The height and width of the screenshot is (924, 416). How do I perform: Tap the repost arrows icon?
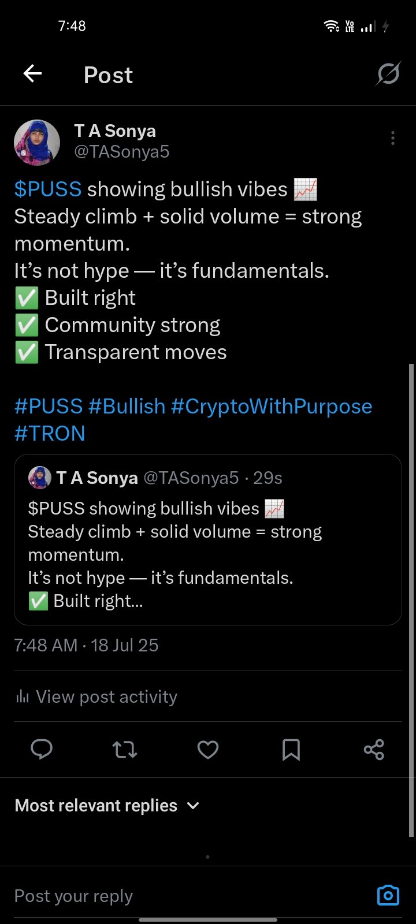(124, 750)
